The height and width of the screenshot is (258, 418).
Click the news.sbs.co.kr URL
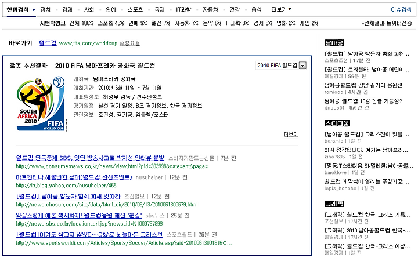tap(89, 224)
